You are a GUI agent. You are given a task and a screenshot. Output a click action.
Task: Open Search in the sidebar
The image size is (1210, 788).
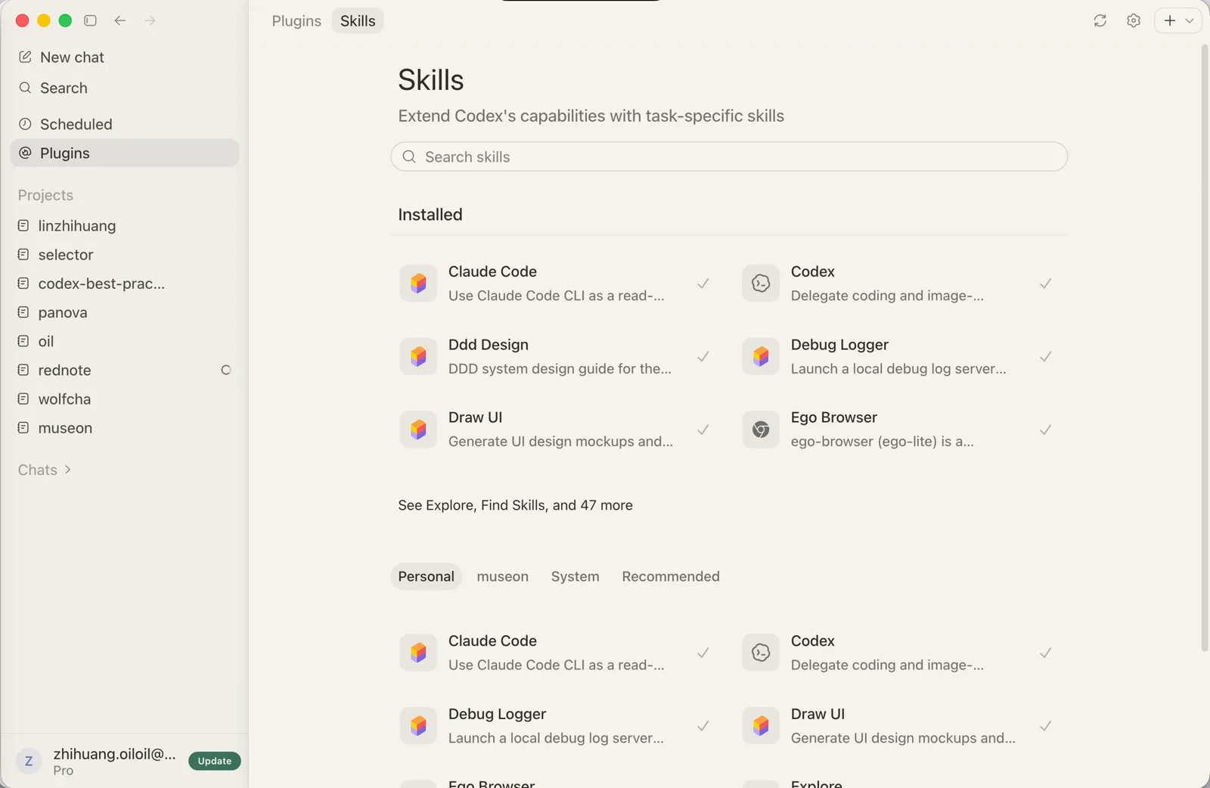(125, 88)
